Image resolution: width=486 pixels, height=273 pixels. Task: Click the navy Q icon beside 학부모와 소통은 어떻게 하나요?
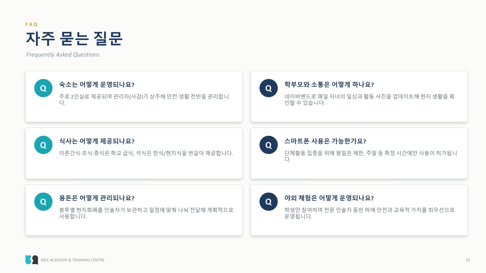click(269, 88)
